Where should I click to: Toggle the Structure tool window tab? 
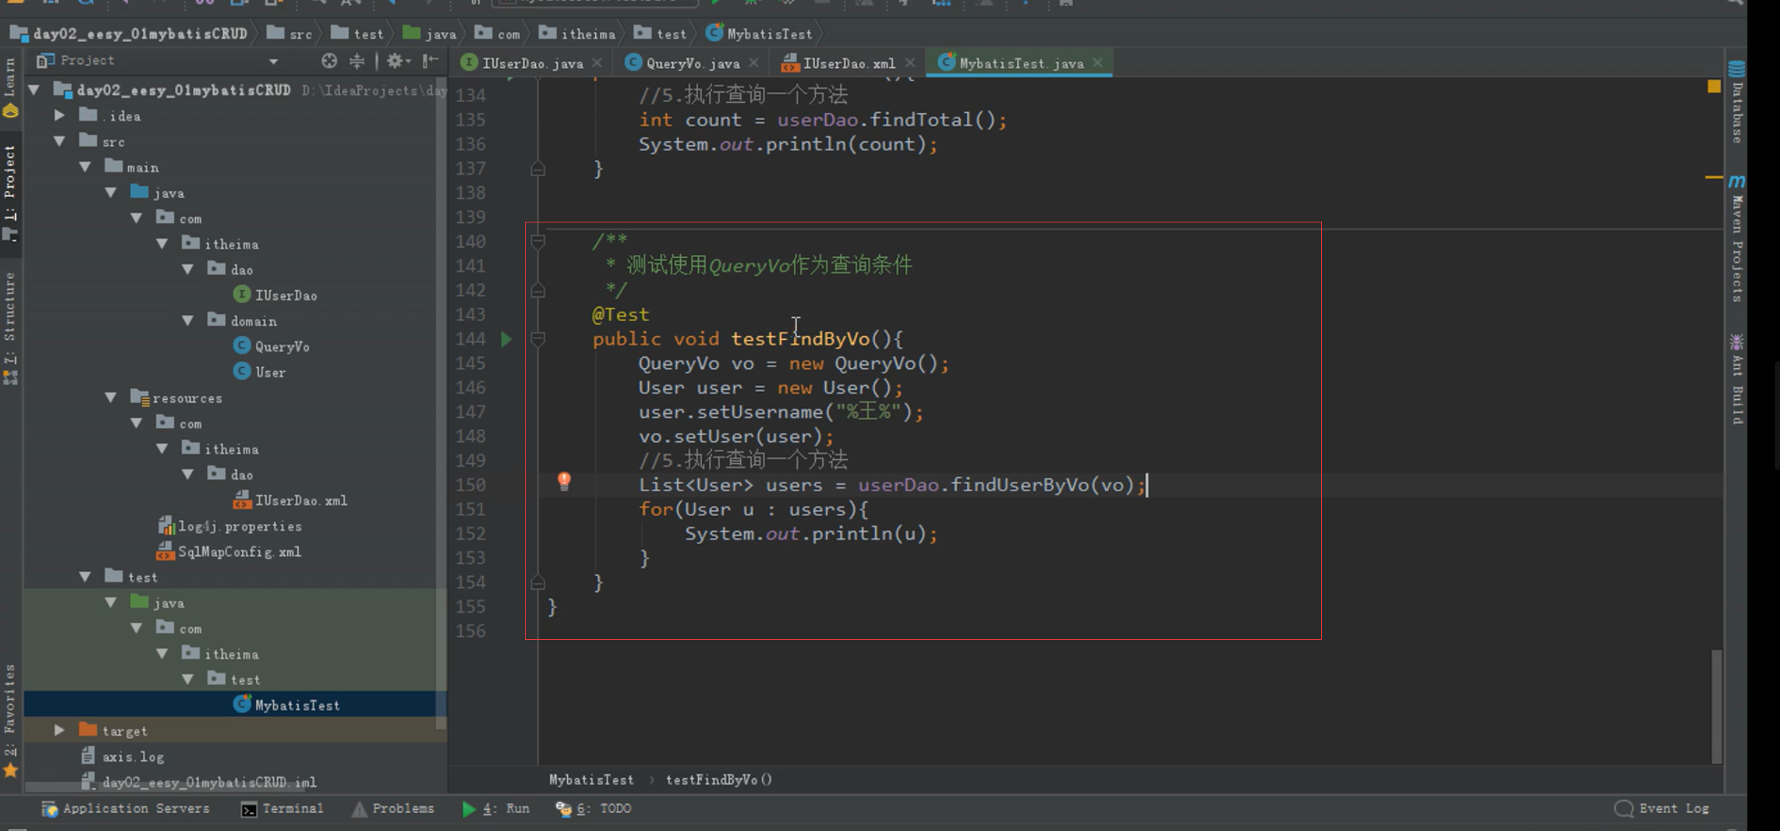(x=10, y=319)
